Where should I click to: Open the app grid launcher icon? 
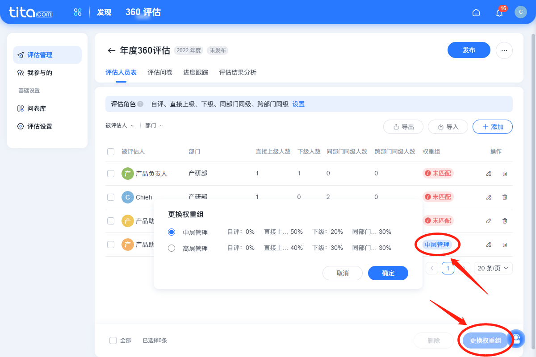tap(78, 12)
